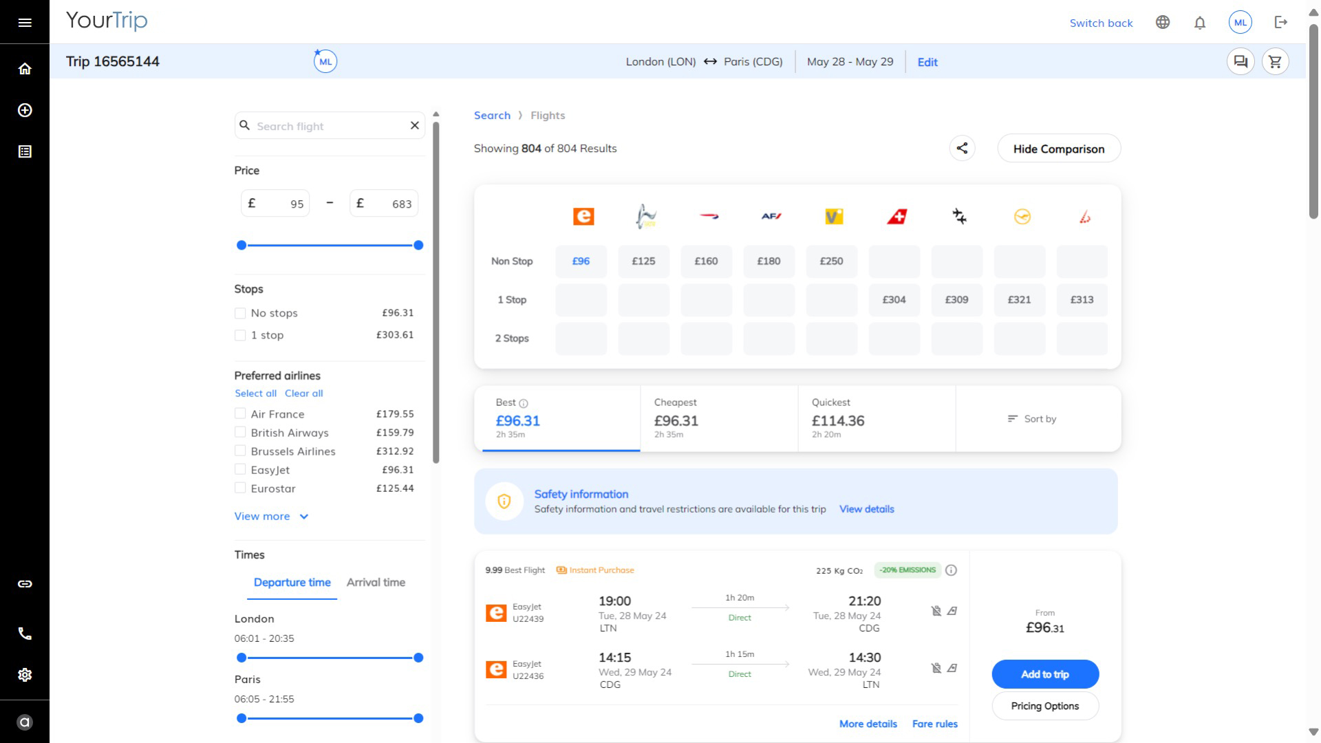Click the Add to trip button
The width and height of the screenshot is (1321, 743).
pos(1044,674)
